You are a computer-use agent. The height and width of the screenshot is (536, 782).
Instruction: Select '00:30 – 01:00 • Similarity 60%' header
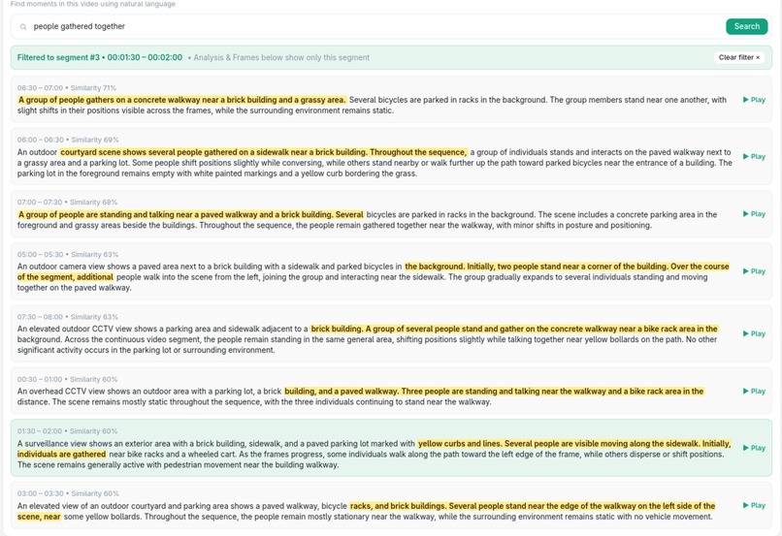pyautogui.click(x=67, y=379)
